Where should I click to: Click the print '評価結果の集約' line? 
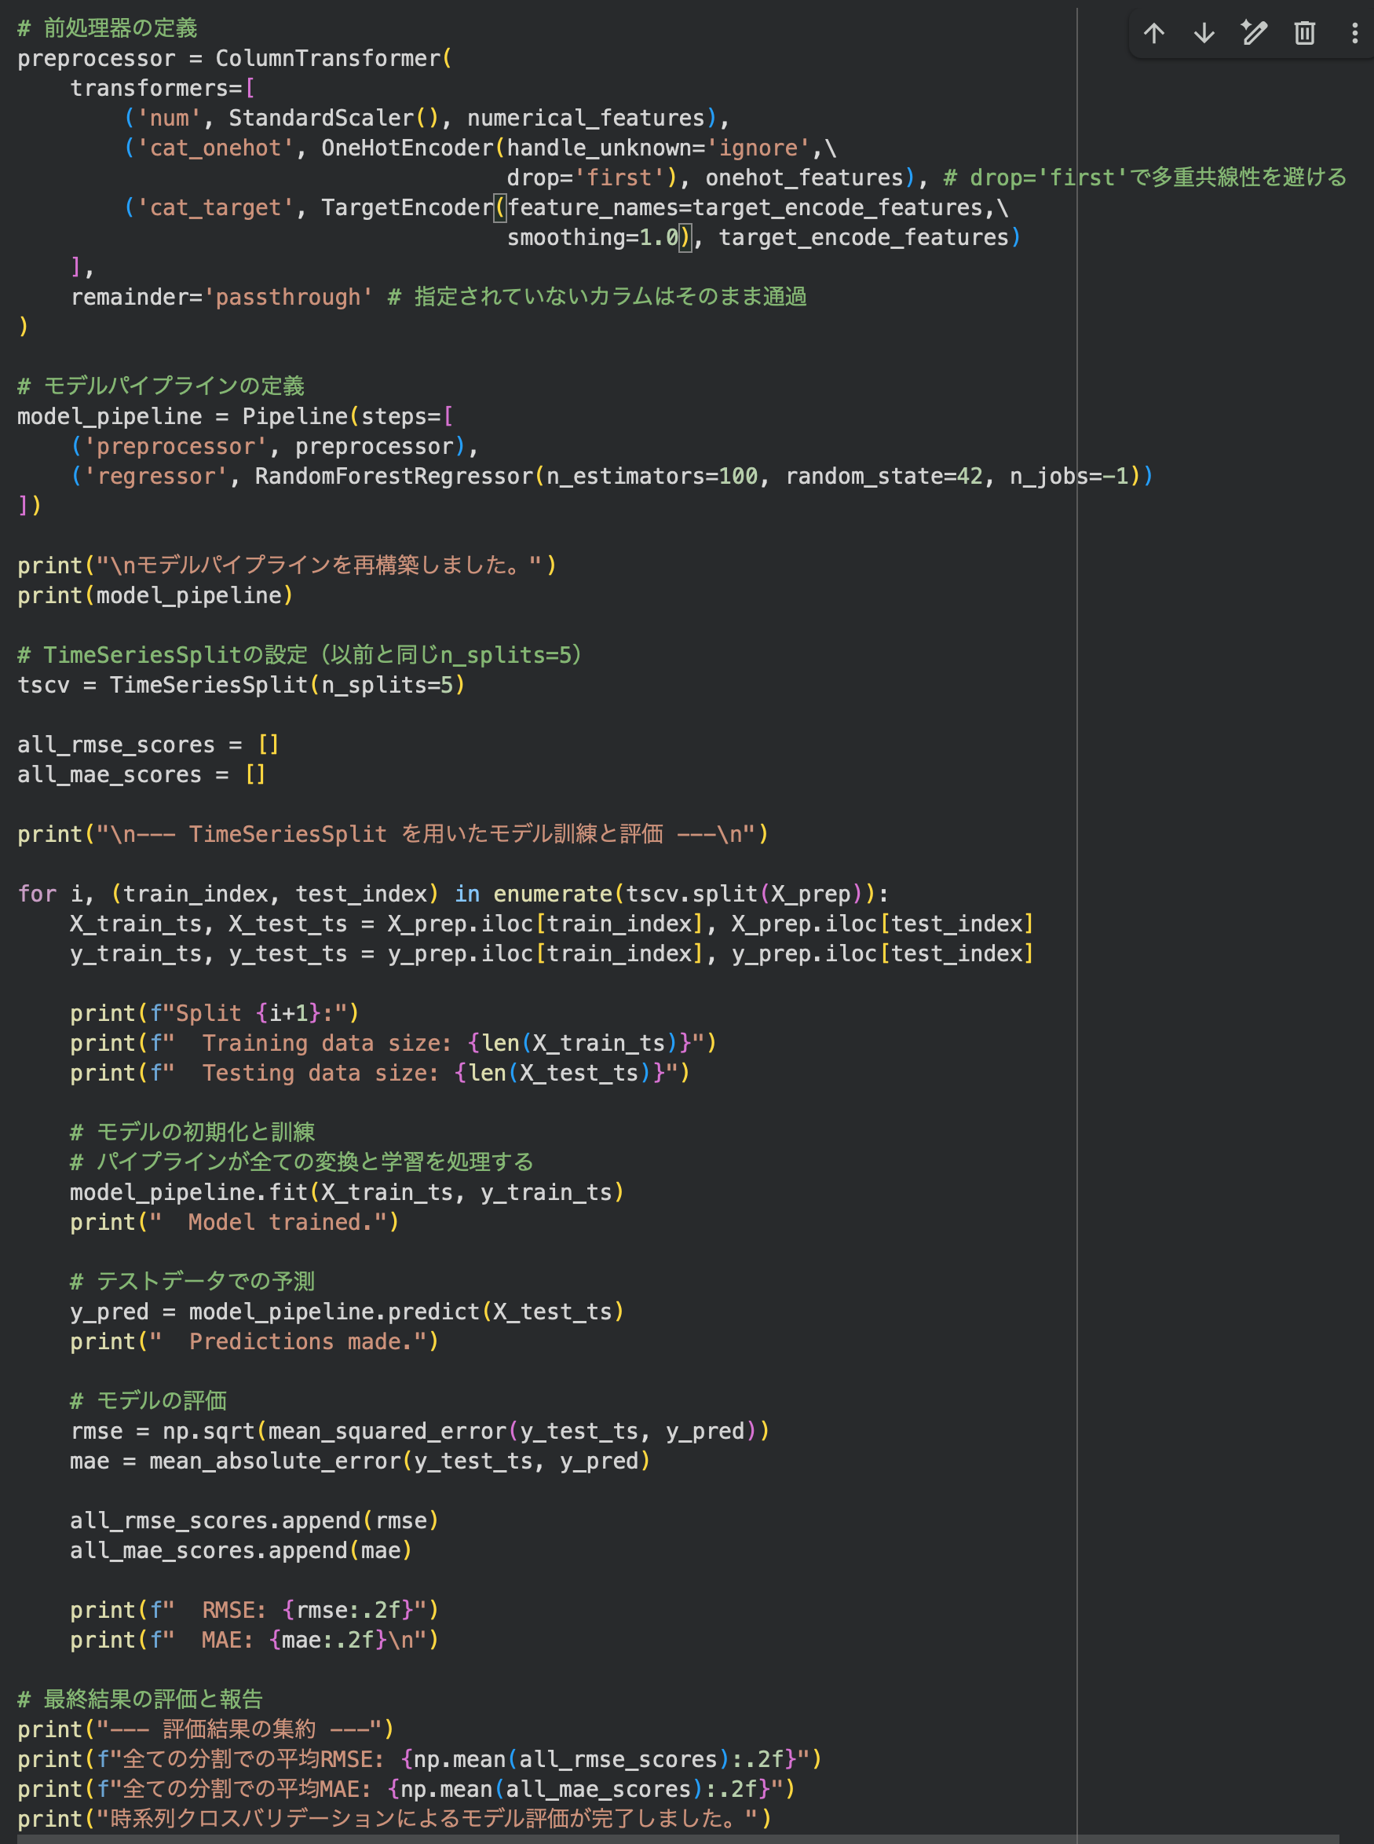click(206, 1729)
